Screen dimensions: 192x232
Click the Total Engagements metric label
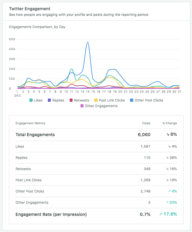click(x=35, y=135)
